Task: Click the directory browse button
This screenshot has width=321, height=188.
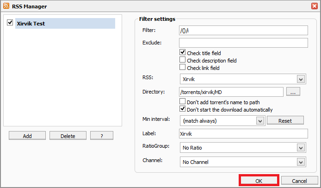Action: tap(293, 92)
